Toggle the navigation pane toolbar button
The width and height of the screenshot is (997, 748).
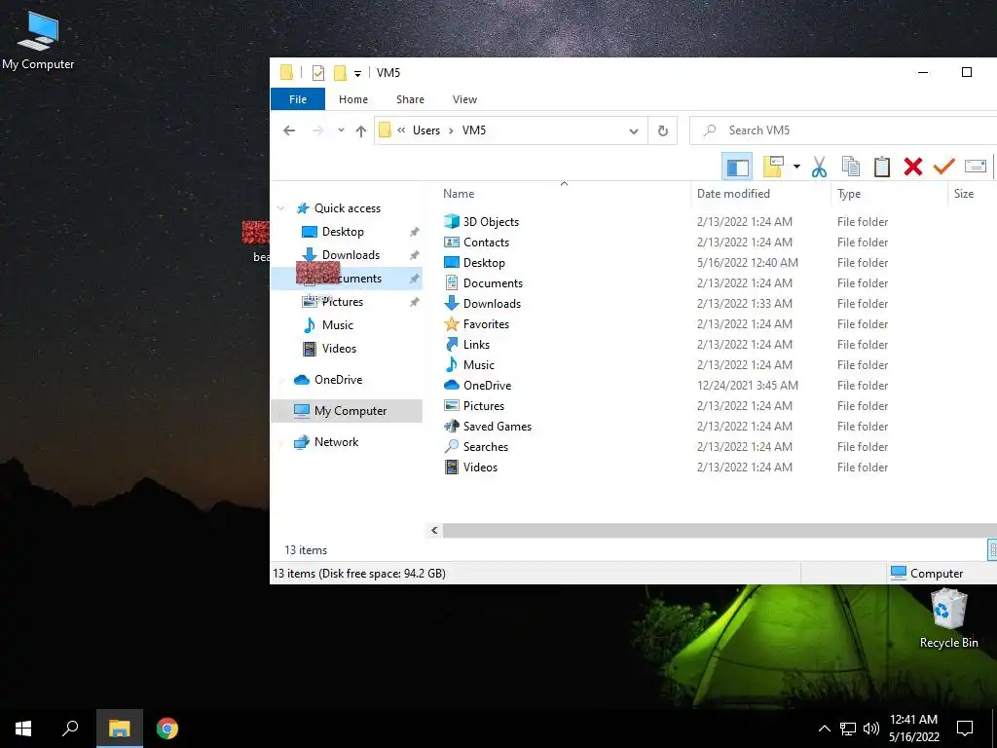[738, 167]
